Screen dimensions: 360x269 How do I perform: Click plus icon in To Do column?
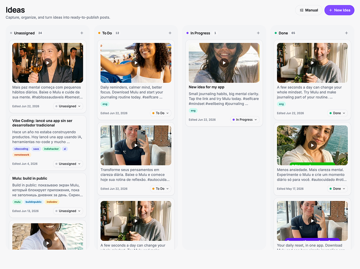point(170,33)
